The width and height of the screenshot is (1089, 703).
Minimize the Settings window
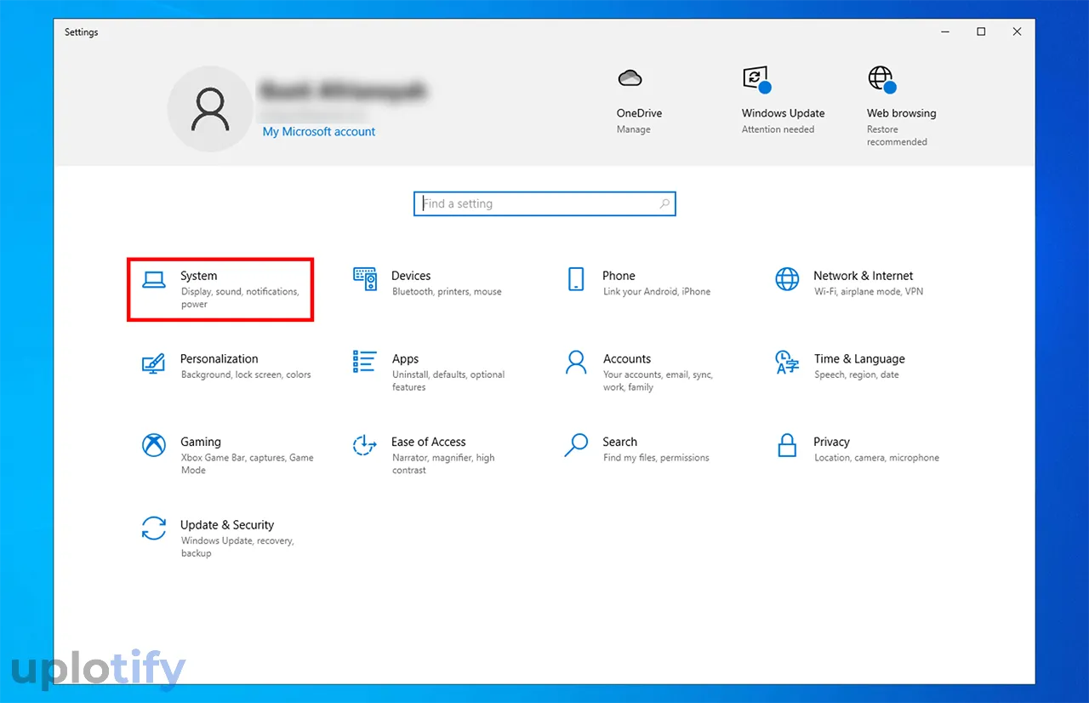point(946,31)
